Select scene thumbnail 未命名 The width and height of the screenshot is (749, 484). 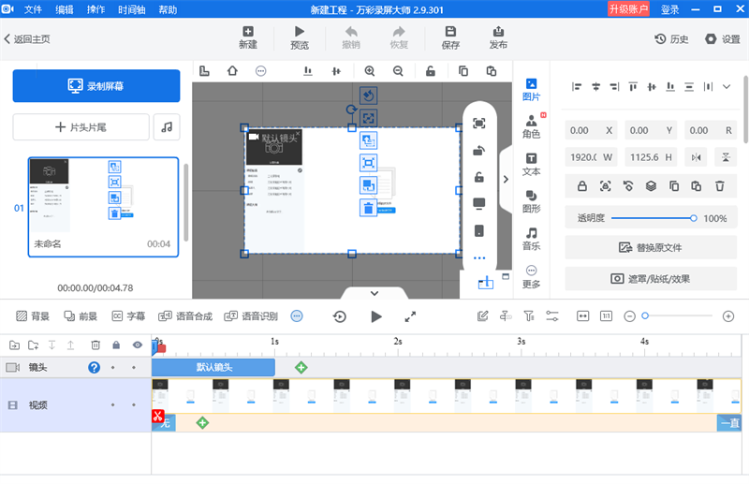pos(103,207)
